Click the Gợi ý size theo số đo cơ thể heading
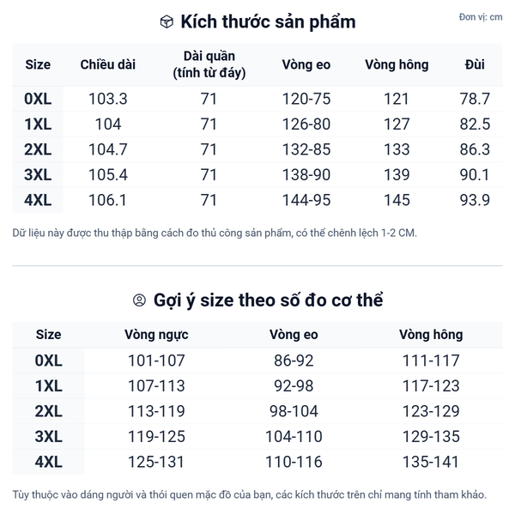 click(268, 300)
